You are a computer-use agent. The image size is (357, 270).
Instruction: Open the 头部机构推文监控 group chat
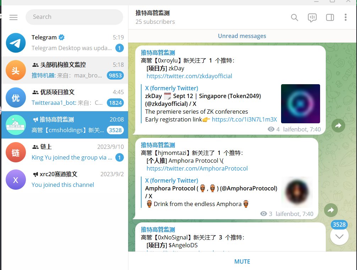pos(65,70)
